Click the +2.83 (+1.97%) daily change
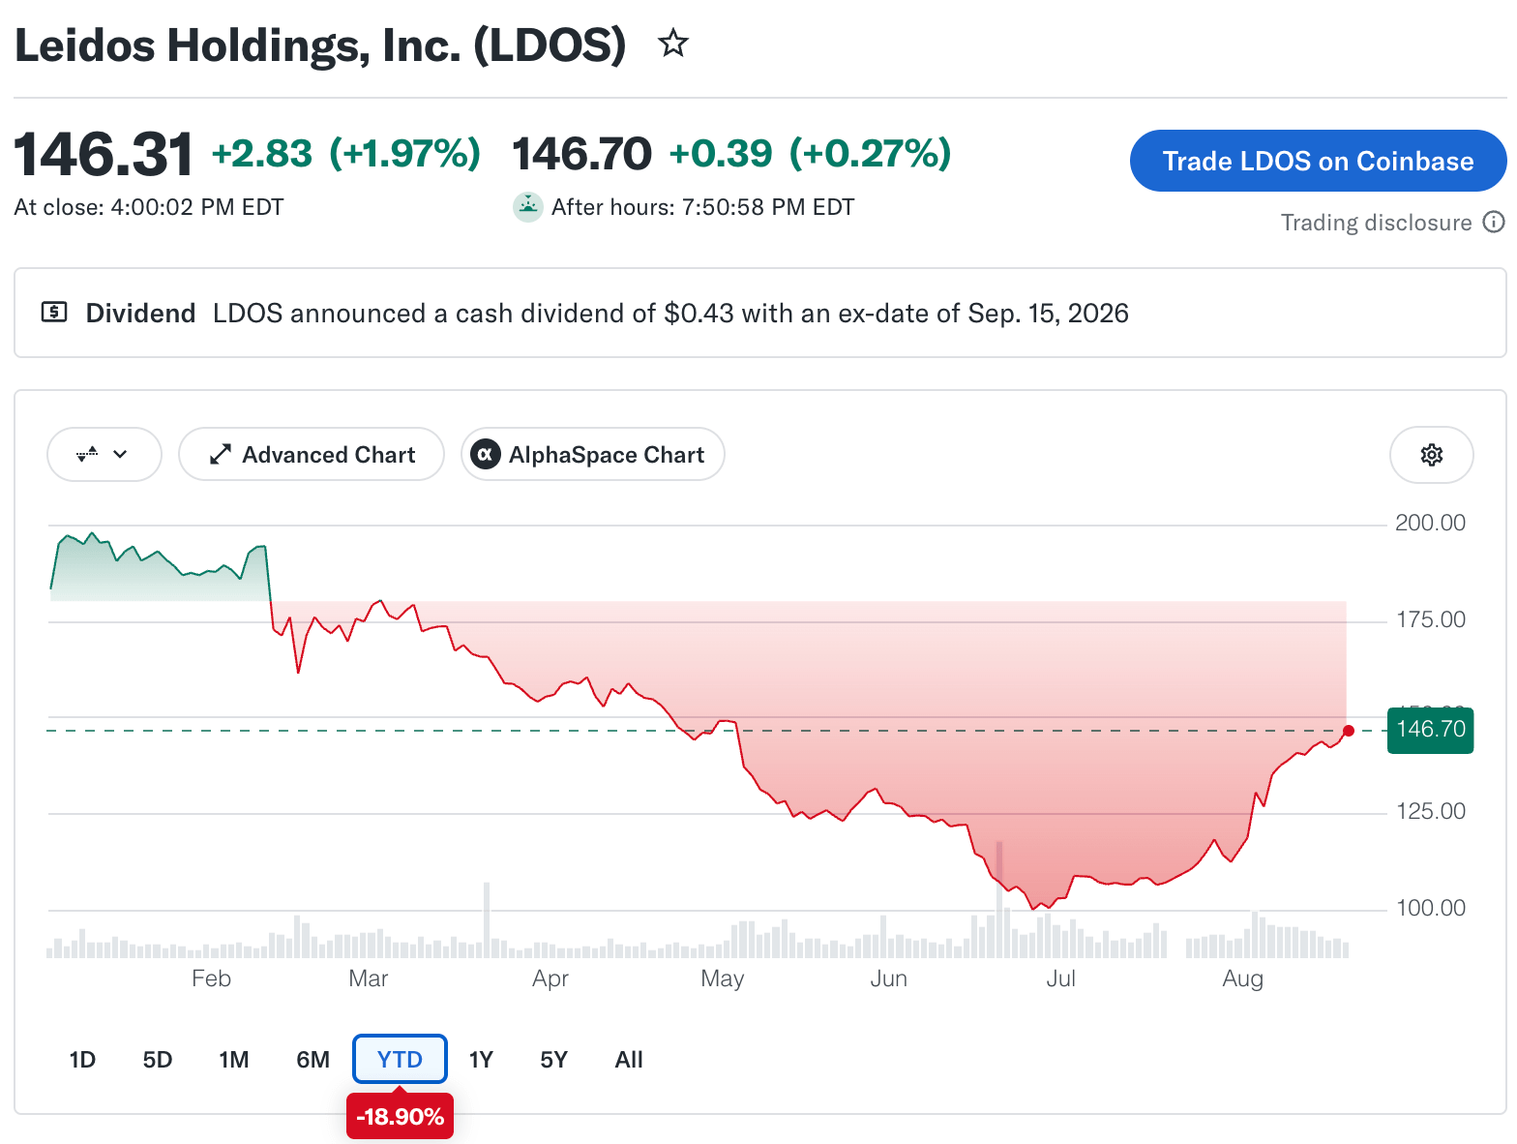This screenshot has width=1517, height=1144. tap(346, 153)
